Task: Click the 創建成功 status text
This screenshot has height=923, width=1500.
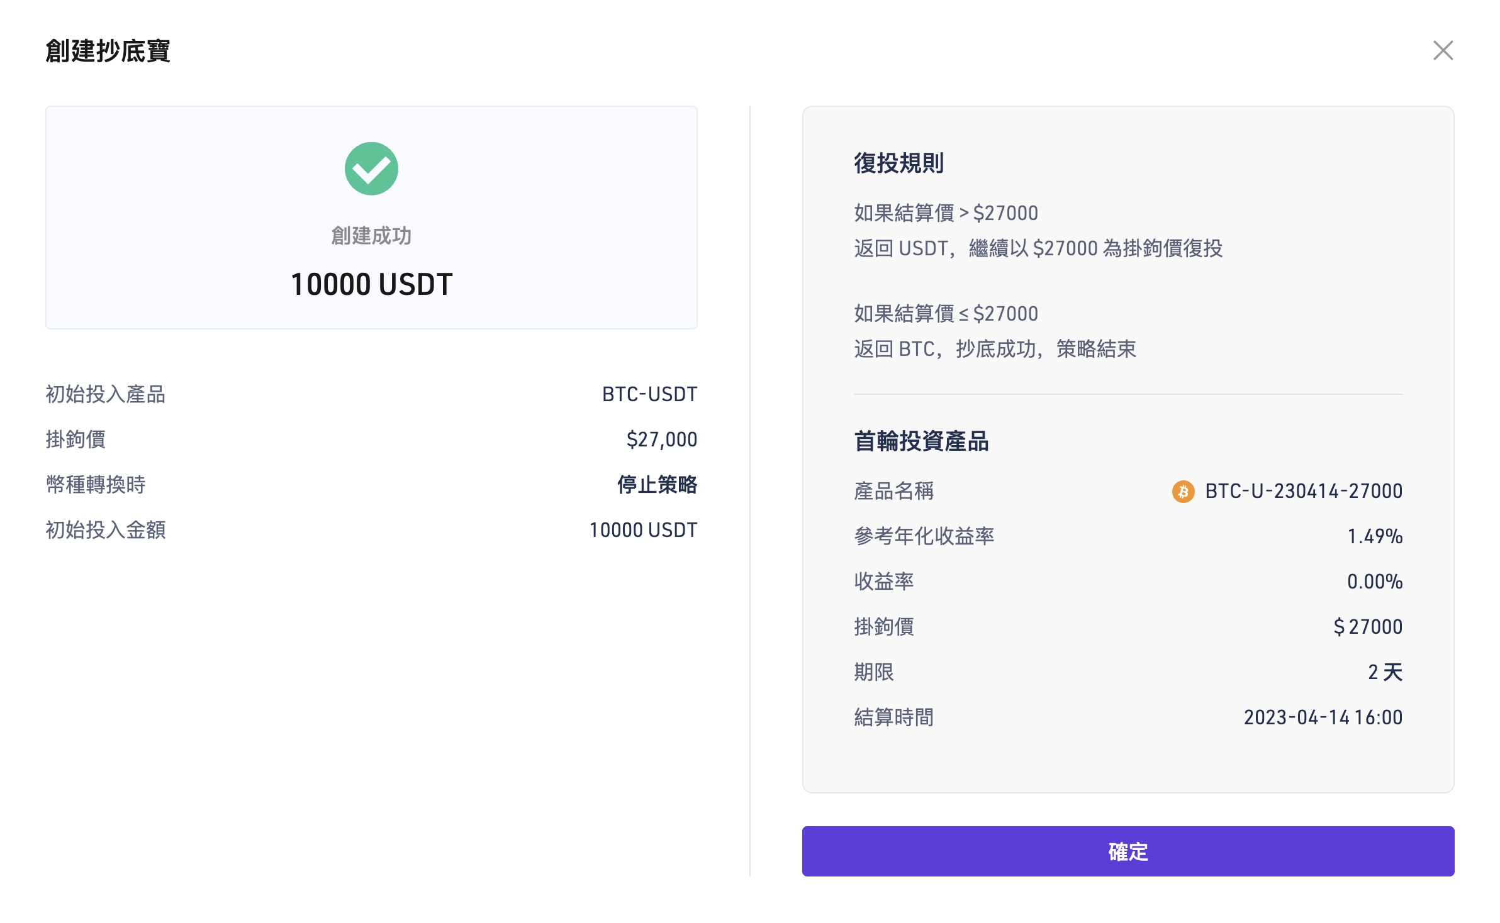Action: pos(371,236)
